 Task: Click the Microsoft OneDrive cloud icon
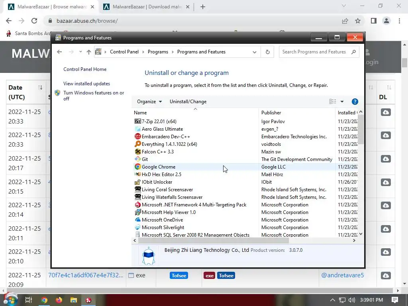point(137,220)
